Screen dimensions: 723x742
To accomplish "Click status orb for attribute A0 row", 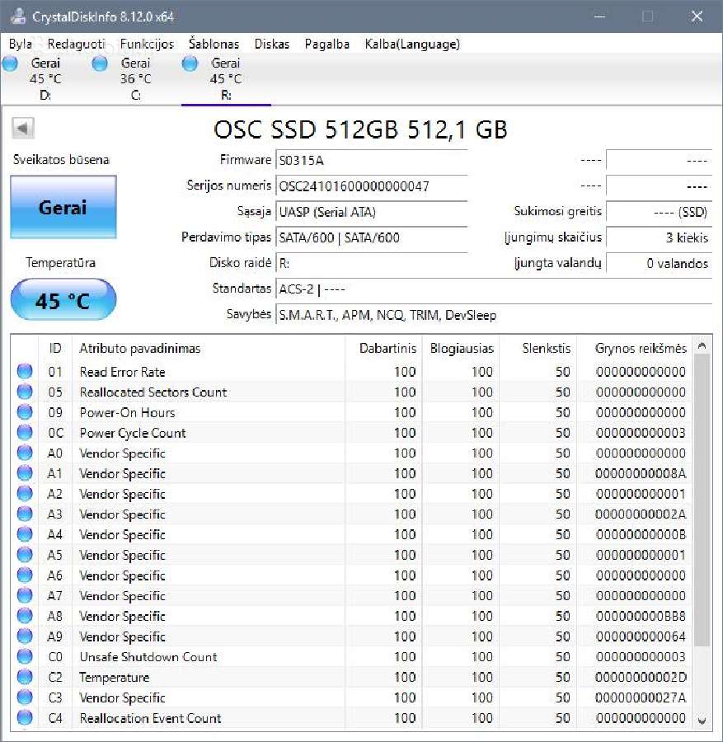I will coord(25,453).
